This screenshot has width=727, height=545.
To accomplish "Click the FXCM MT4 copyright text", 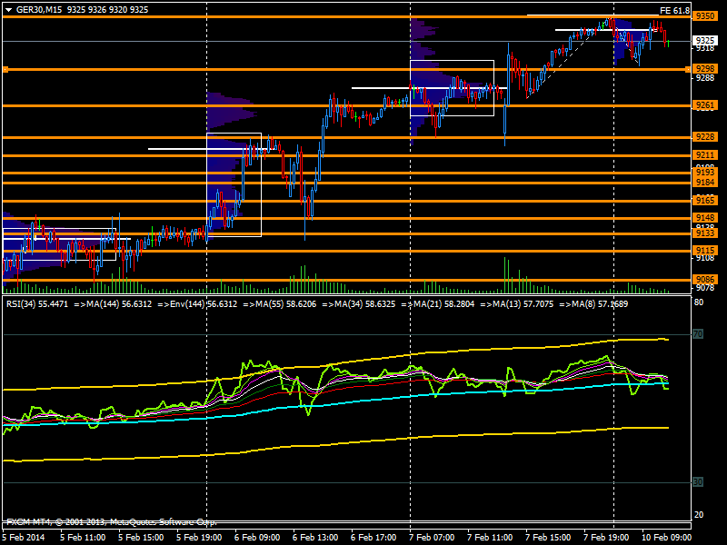I will pos(112,522).
